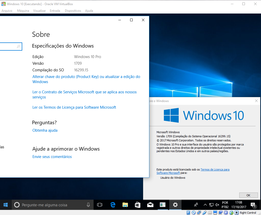
Task: Open the Mail app from the taskbar
Action: click(150, 205)
